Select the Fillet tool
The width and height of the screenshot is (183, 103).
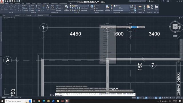[x=38, y=8]
